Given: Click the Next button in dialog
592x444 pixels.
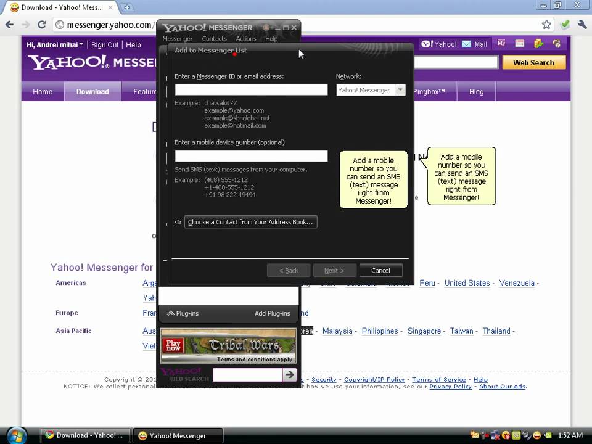Looking at the screenshot, I should [x=334, y=270].
